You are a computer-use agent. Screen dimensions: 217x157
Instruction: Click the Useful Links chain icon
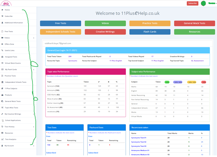click(2, 51)
